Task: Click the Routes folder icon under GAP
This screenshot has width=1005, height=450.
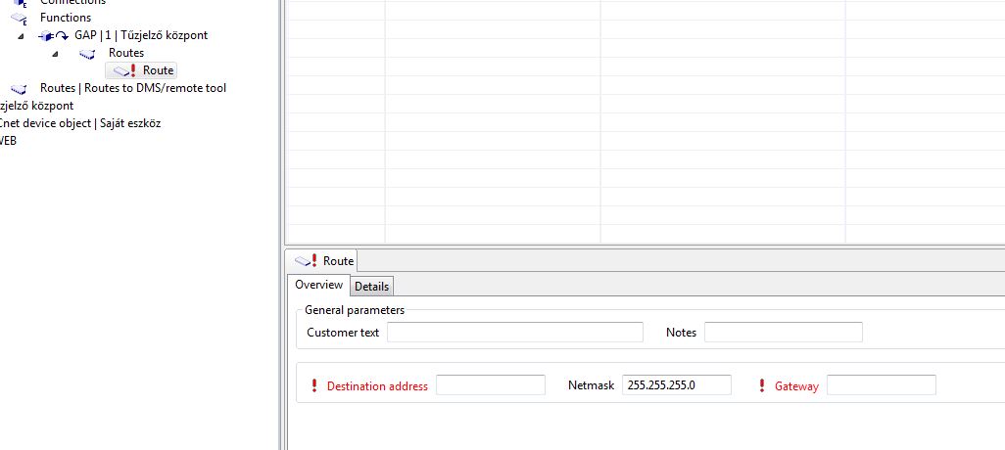Action: pos(87,53)
